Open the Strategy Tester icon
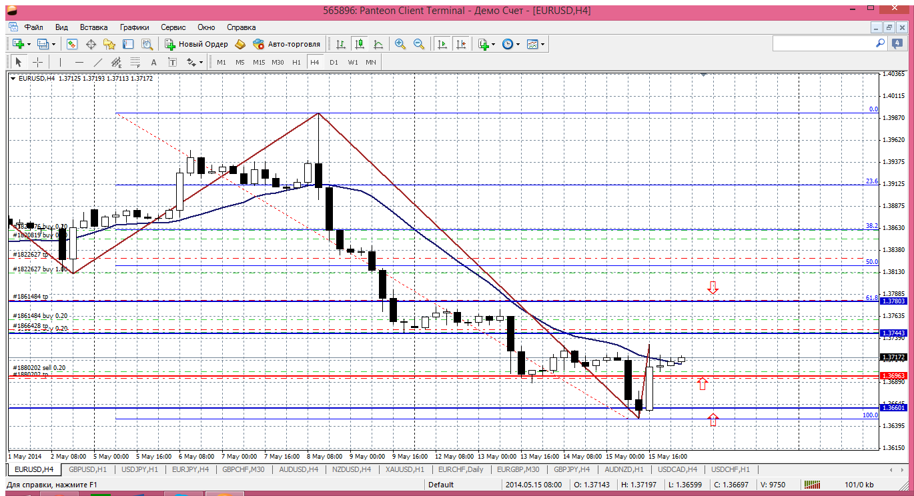 pyautogui.click(x=147, y=44)
